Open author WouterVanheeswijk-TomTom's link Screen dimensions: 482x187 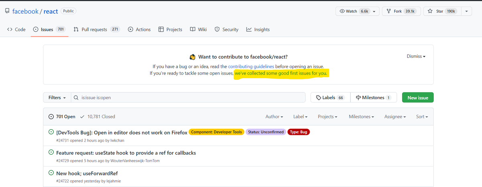[135, 161]
